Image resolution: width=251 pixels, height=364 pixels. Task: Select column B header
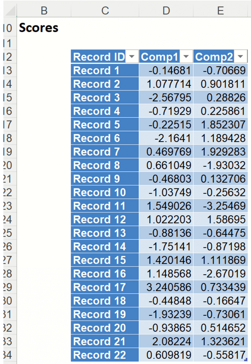[44, 11]
